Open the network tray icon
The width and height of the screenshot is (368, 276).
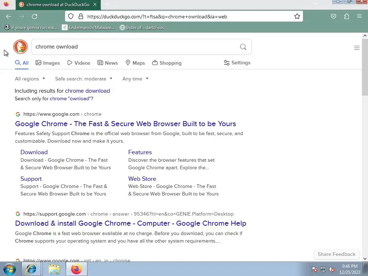tap(323, 269)
